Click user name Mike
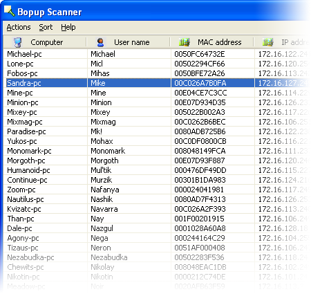This screenshot has width=311, height=294. click(x=98, y=83)
